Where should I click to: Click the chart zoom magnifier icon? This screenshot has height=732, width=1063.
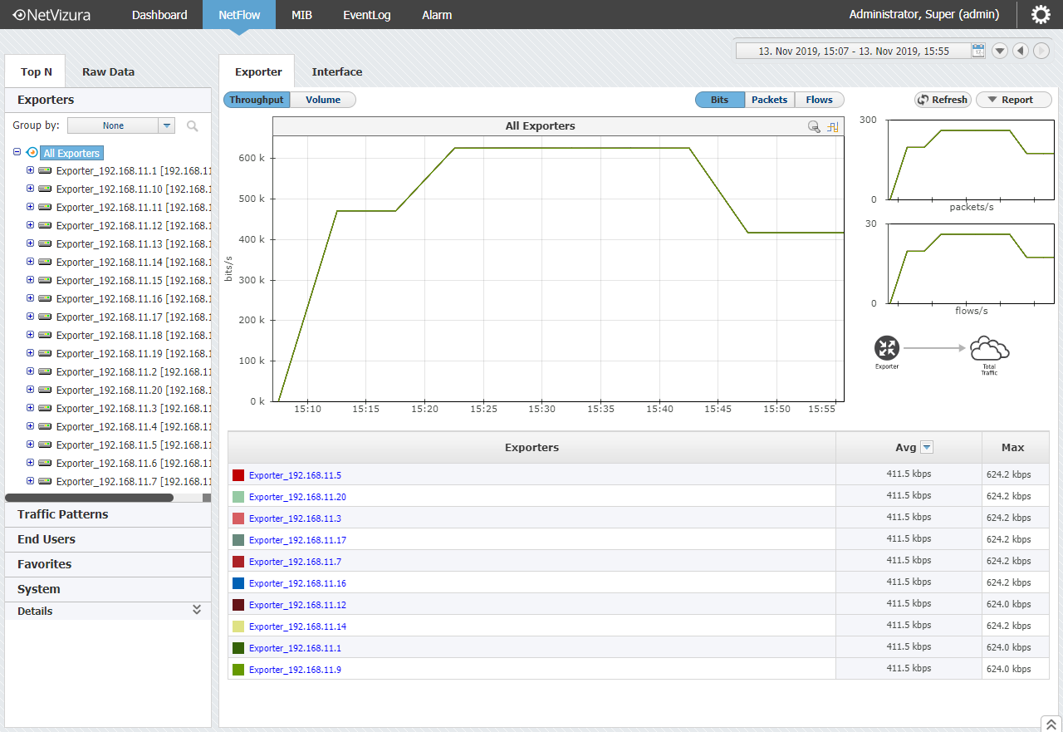[x=814, y=126]
